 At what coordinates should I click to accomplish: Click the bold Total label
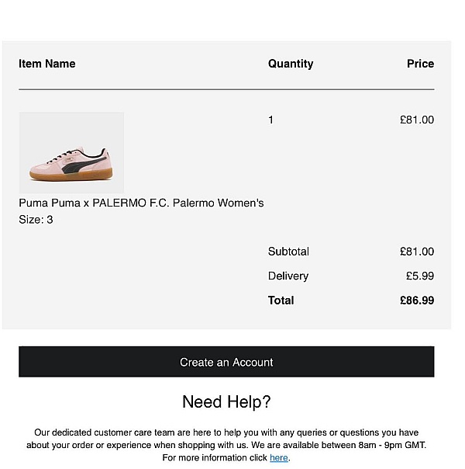pos(281,301)
